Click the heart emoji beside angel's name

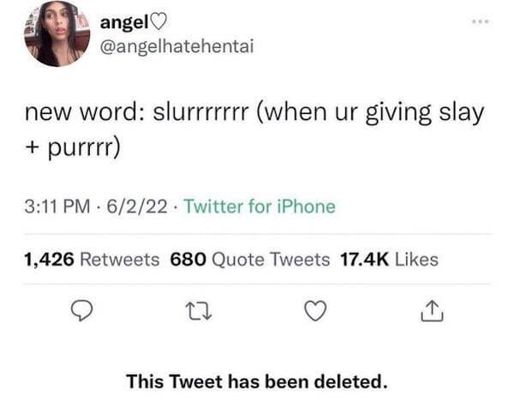[158, 22]
